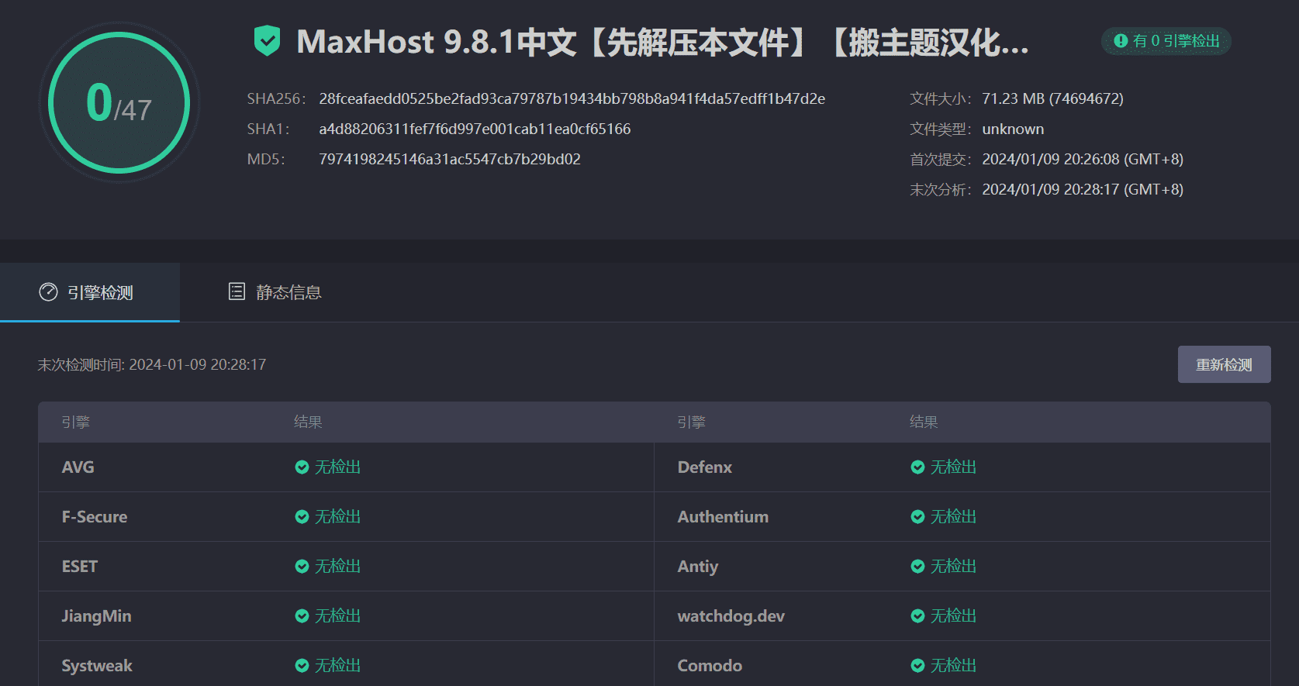Click first submission time 20:26:08
Screen dimensions: 1299x686
(1083, 159)
